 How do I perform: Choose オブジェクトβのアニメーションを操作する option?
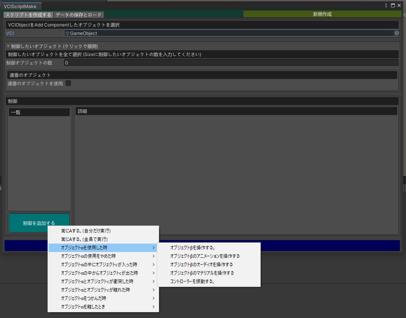[202, 256]
